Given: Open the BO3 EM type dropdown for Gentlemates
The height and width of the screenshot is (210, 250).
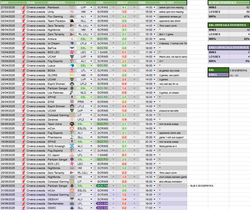Looking at the screenshot, I should pos(113,204).
